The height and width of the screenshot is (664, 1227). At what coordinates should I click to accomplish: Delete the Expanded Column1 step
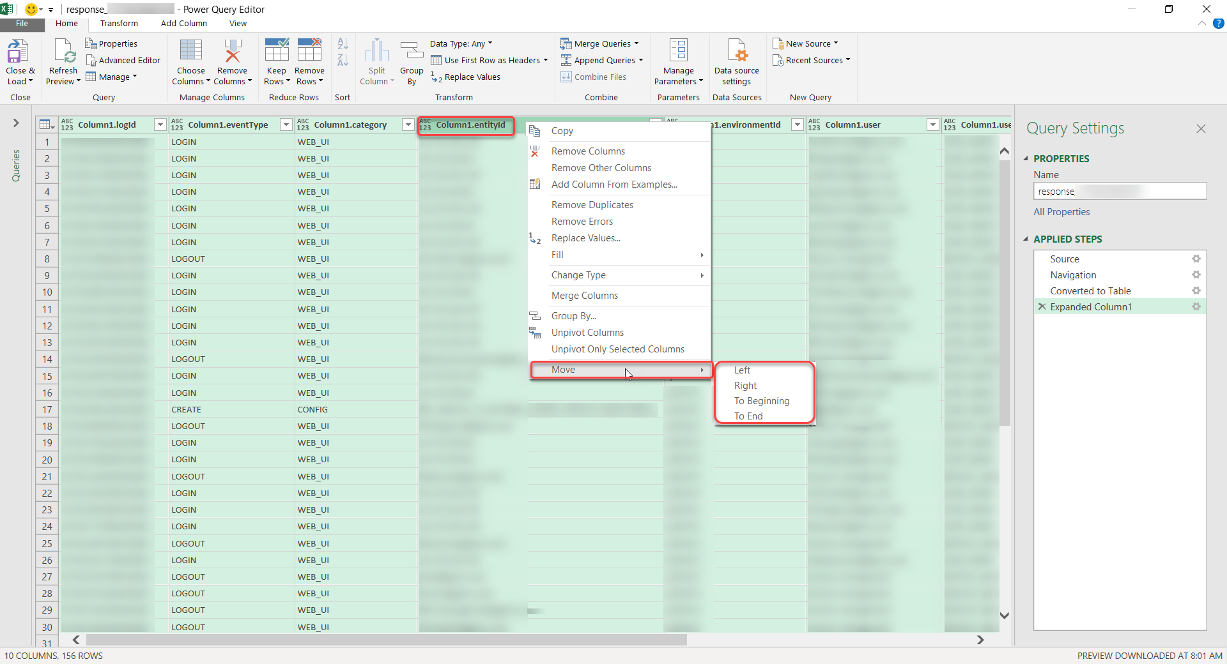pyautogui.click(x=1042, y=306)
